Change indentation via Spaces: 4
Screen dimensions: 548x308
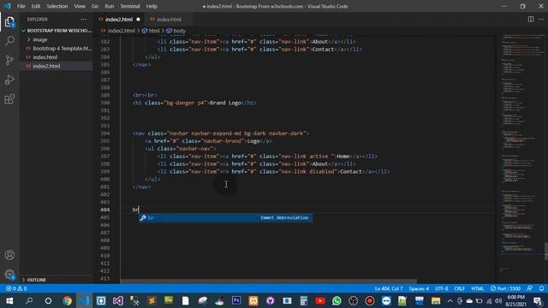coord(419,288)
